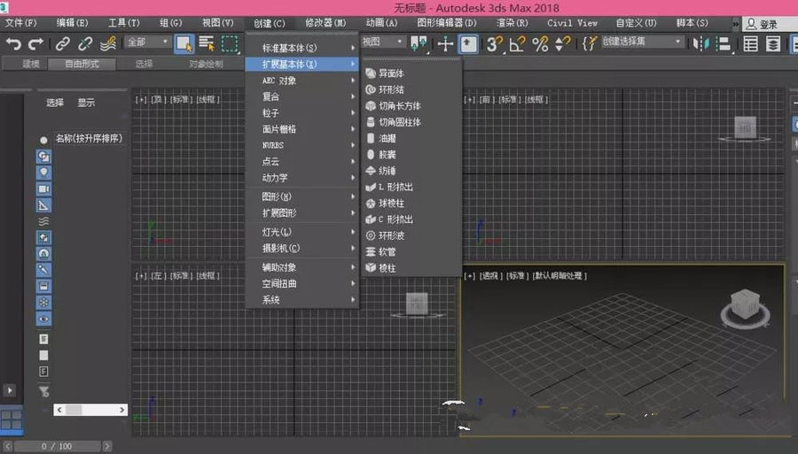798x454 pixels.
Task: Switch to the 自由形式 ribbon tab
Action: [x=82, y=64]
